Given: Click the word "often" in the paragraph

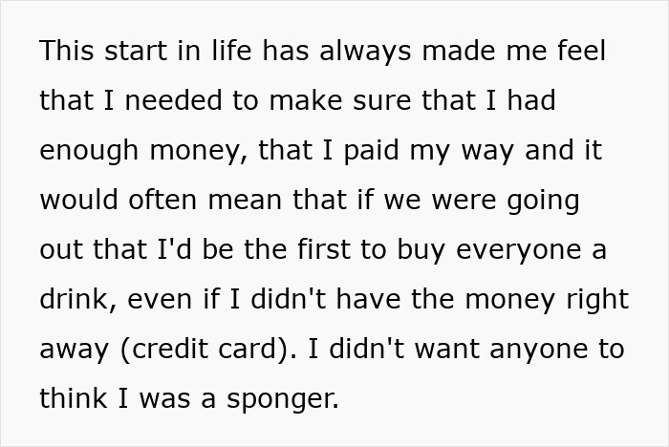Looking at the screenshot, I should tap(162, 200).
